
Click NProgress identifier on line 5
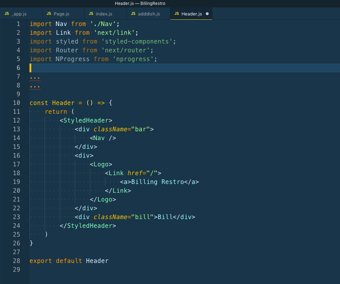click(72, 59)
